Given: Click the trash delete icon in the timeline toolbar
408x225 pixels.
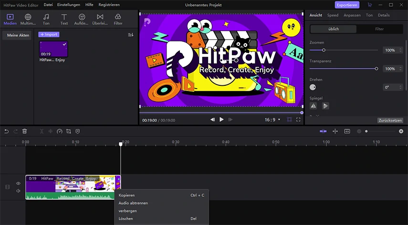Looking at the screenshot, I should click(x=24, y=132).
